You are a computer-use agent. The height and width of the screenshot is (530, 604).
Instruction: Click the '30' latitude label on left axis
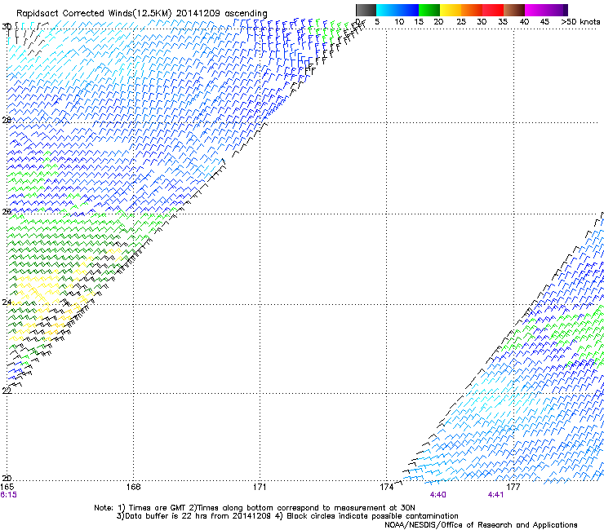point(7,27)
